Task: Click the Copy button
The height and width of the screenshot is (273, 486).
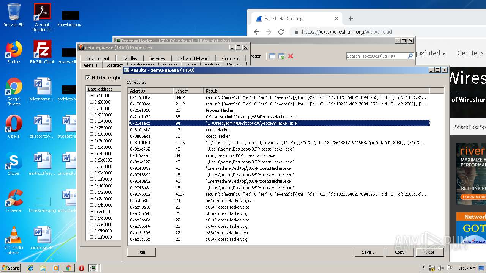Action: [x=399, y=252]
